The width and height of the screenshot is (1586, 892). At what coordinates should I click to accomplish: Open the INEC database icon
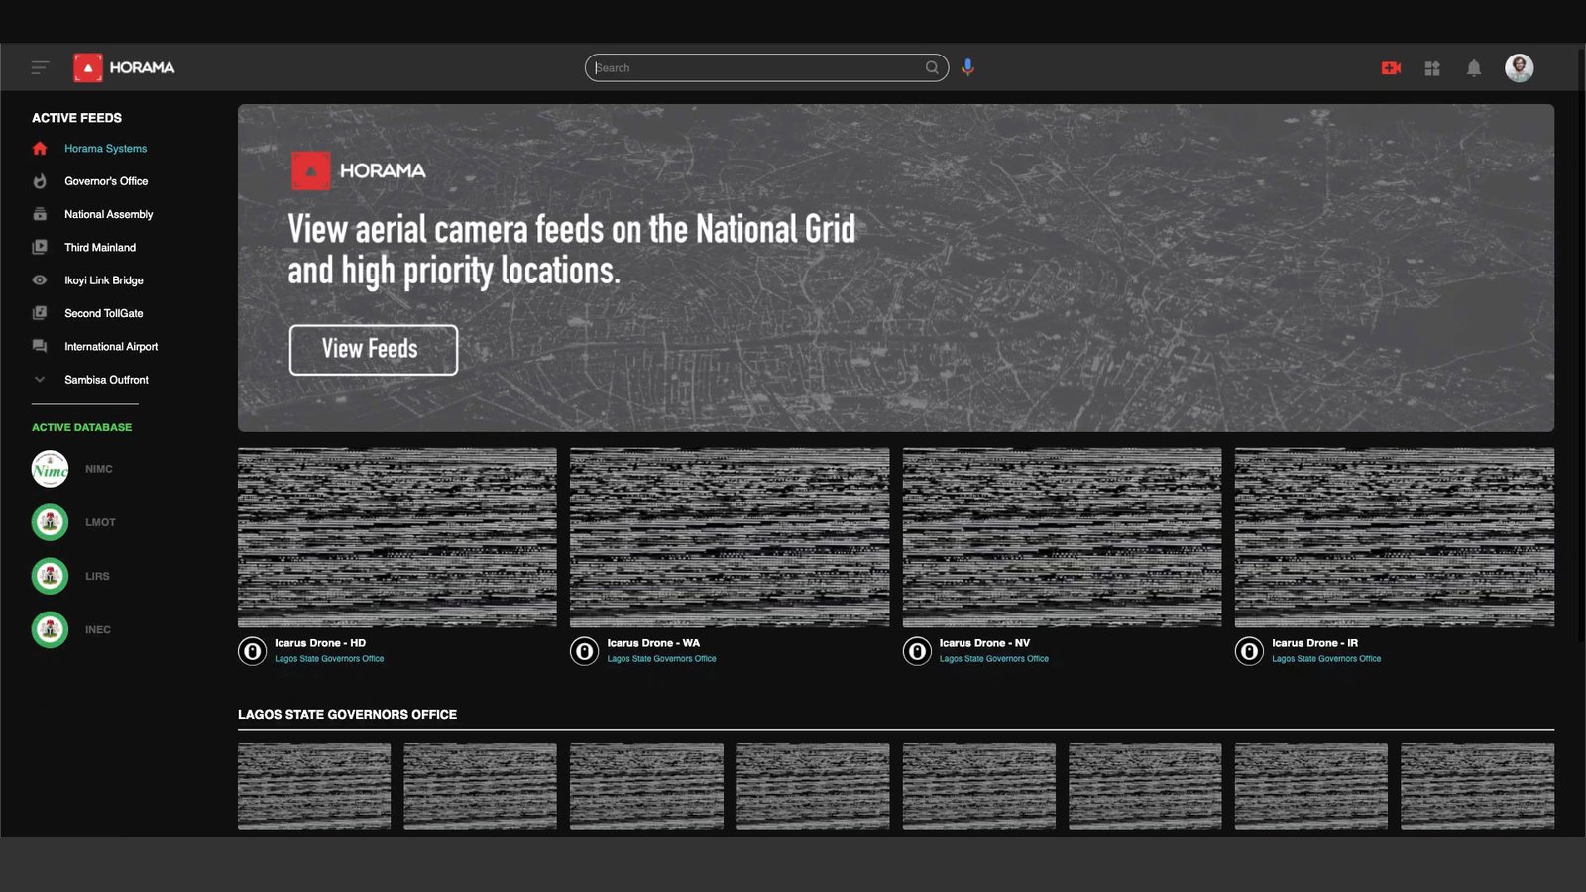[x=50, y=629]
